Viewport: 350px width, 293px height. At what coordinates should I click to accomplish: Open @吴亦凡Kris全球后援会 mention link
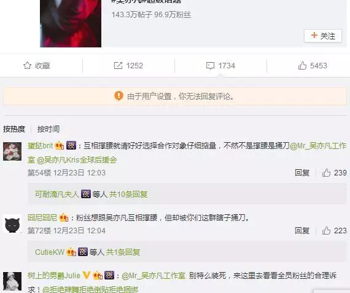77,160
